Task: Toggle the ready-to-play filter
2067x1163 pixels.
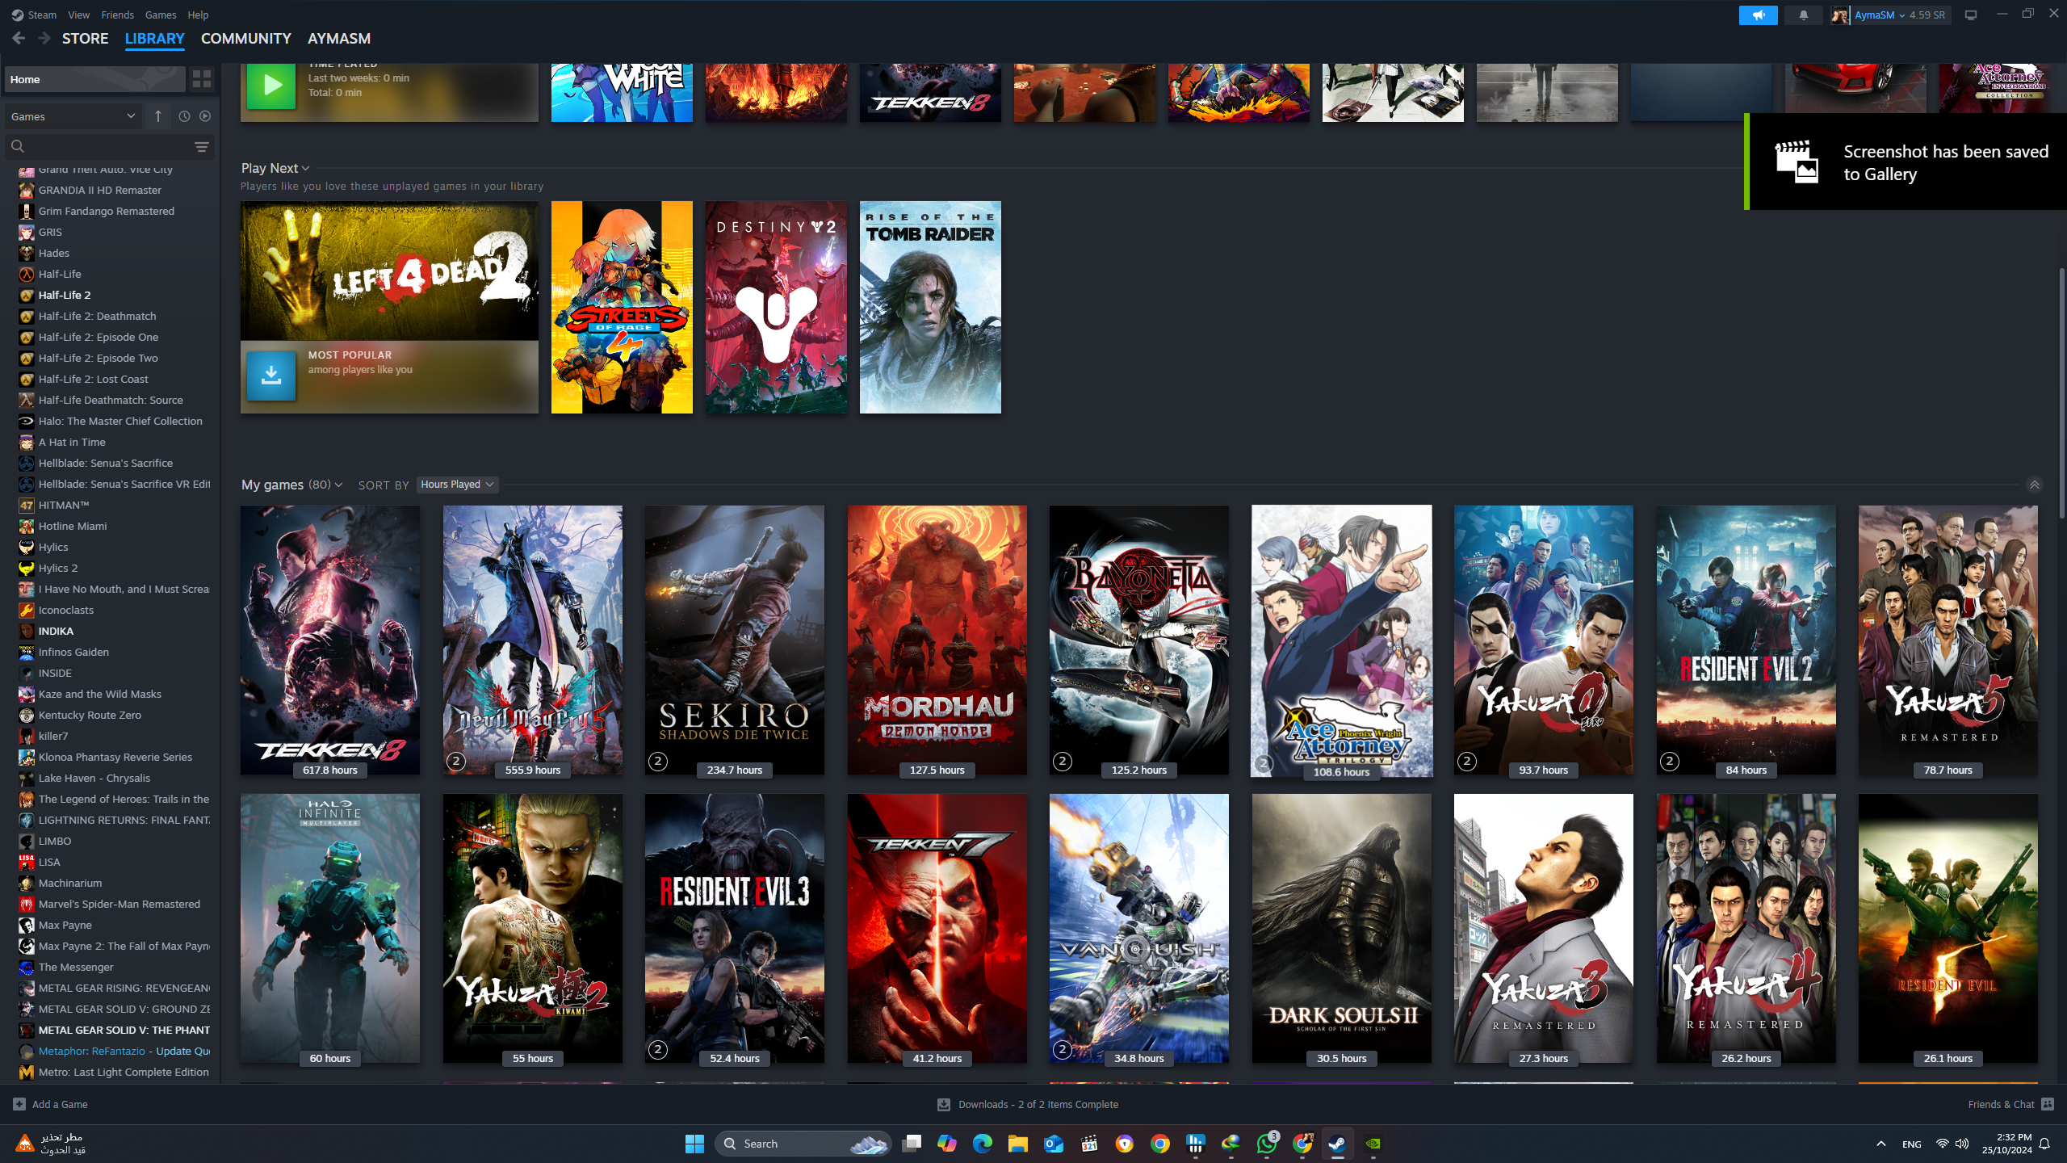Action: [x=205, y=116]
